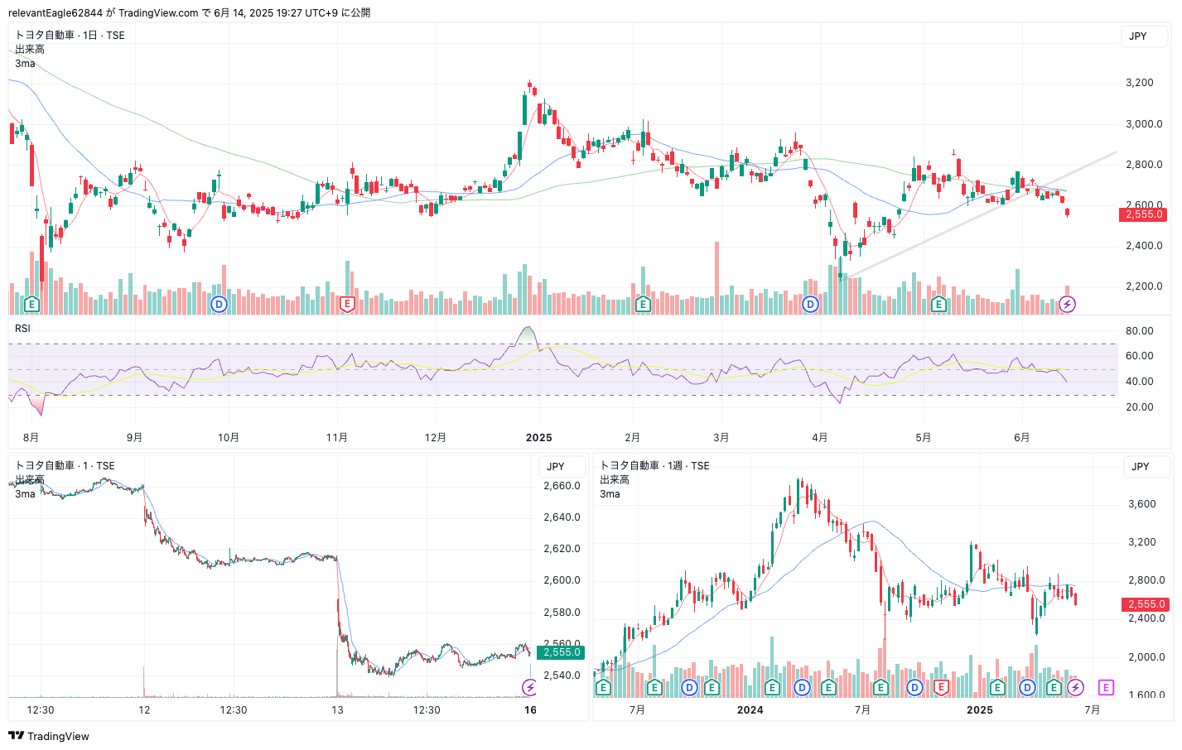Click the weekly chart dividend marker just after 2024
The image size is (1182, 750).
[x=802, y=687]
